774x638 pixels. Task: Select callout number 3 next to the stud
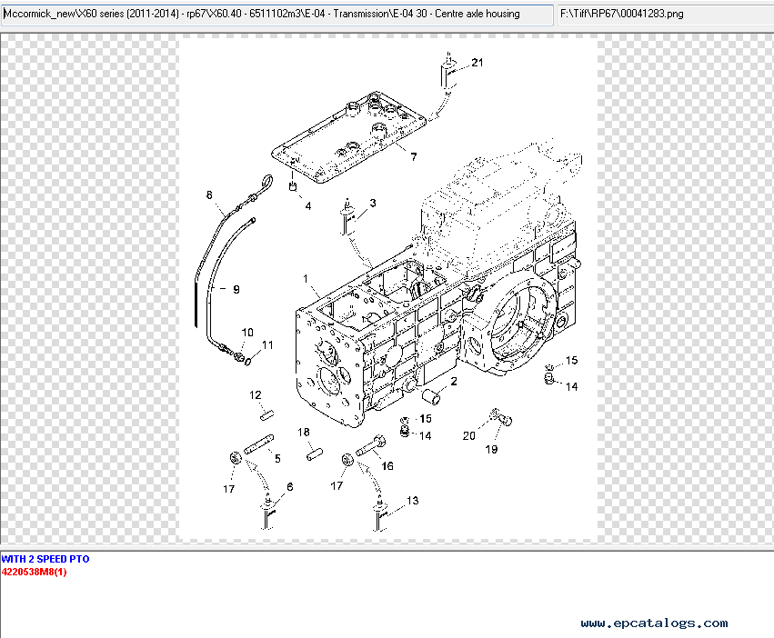(372, 202)
